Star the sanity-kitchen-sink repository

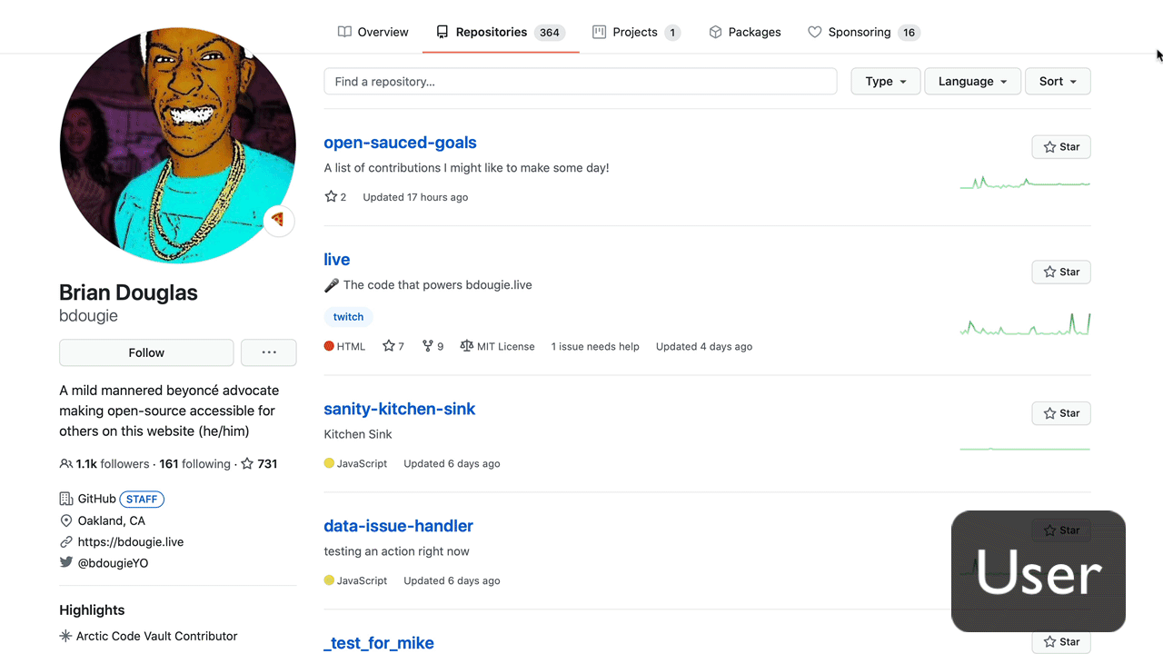click(x=1060, y=413)
